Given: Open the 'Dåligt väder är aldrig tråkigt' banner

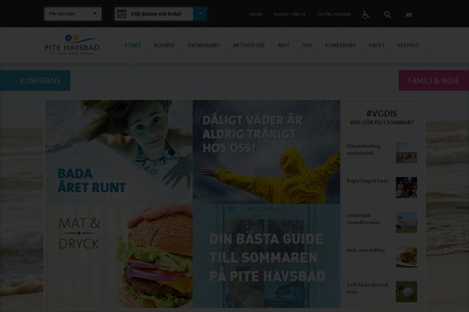Looking at the screenshot, I should click(x=267, y=151).
